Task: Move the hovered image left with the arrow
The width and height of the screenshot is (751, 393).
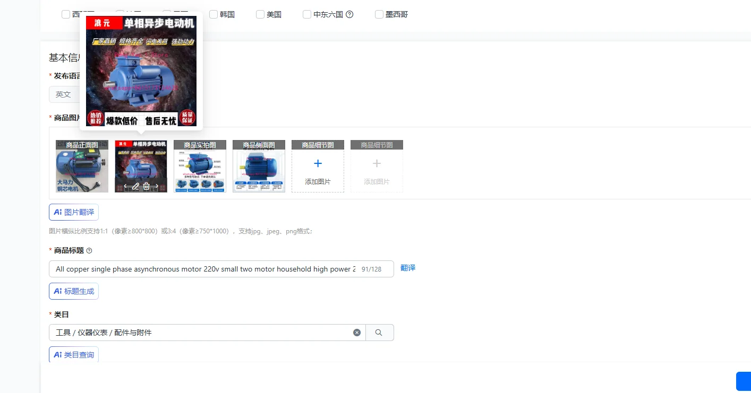Action: (125, 186)
